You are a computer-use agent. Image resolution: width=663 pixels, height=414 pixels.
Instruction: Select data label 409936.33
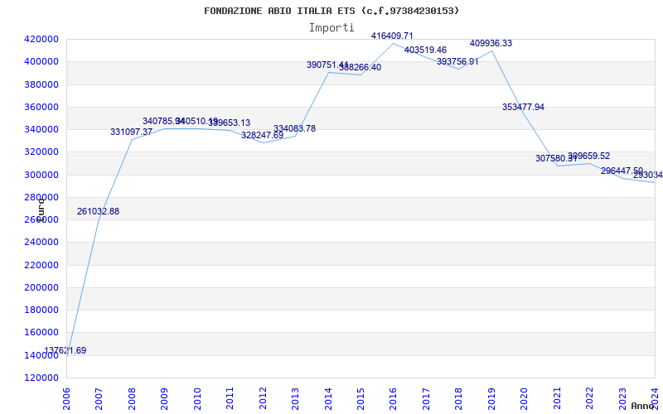(491, 43)
